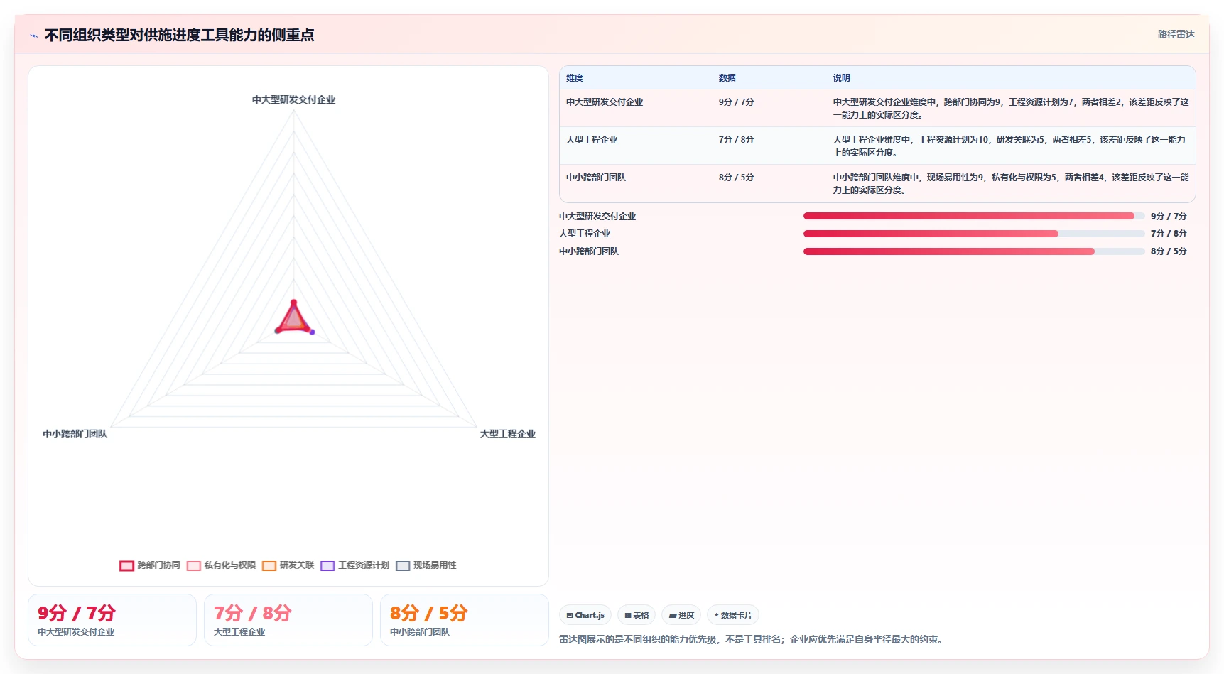This screenshot has height=674, width=1224.
Task: Click the small icon before the page title
Action: pyautogui.click(x=33, y=36)
